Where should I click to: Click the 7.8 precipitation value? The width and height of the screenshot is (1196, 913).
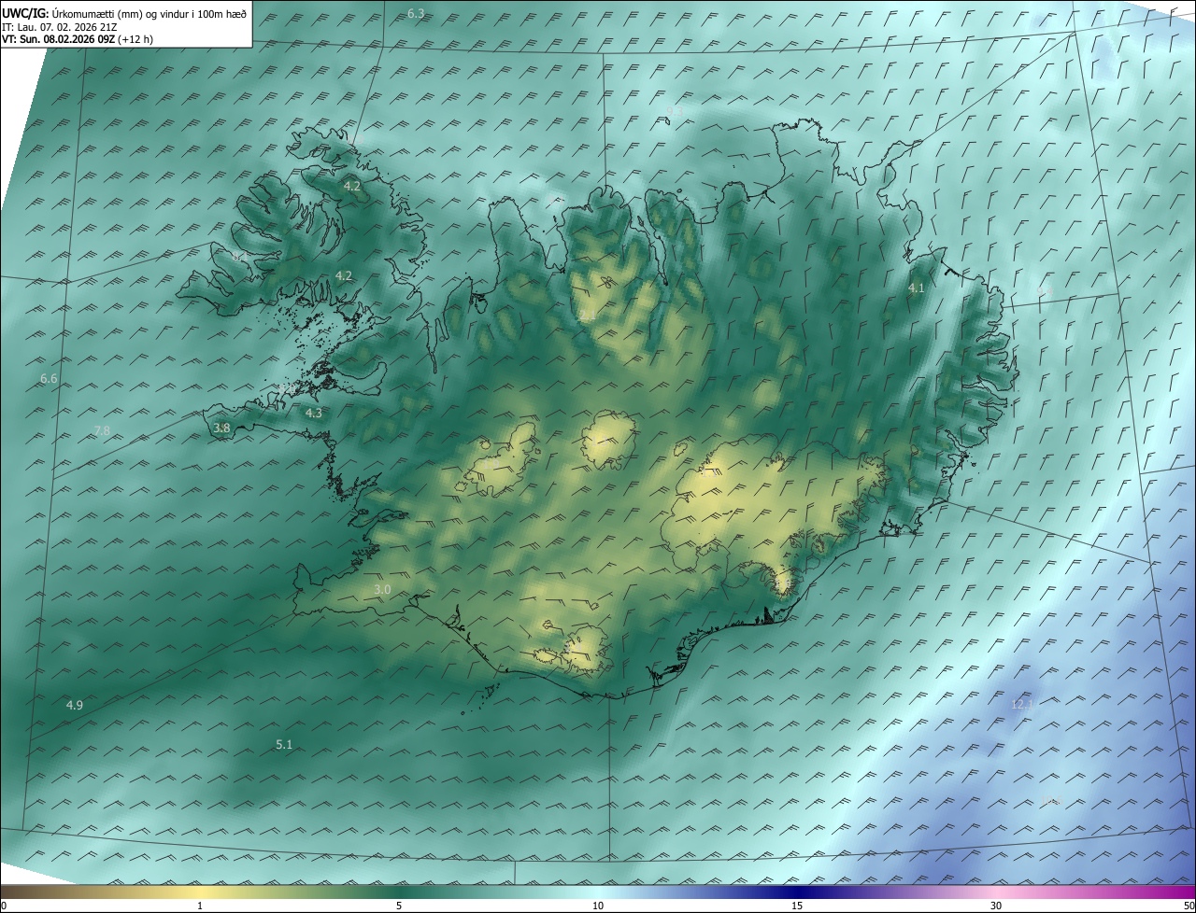pos(102,430)
